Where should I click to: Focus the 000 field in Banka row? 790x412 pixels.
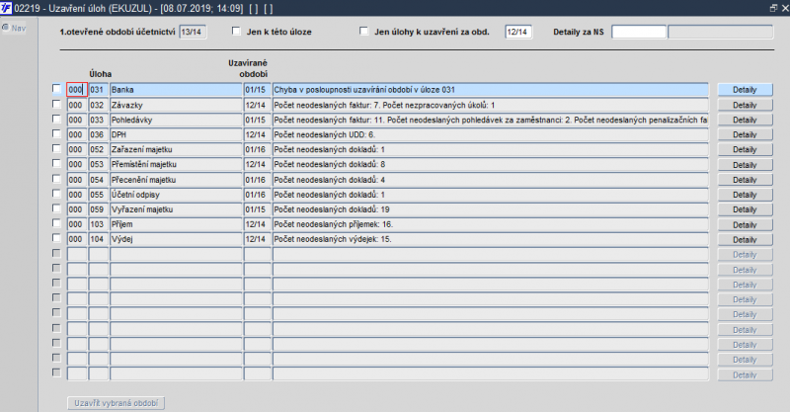[x=77, y=90]
